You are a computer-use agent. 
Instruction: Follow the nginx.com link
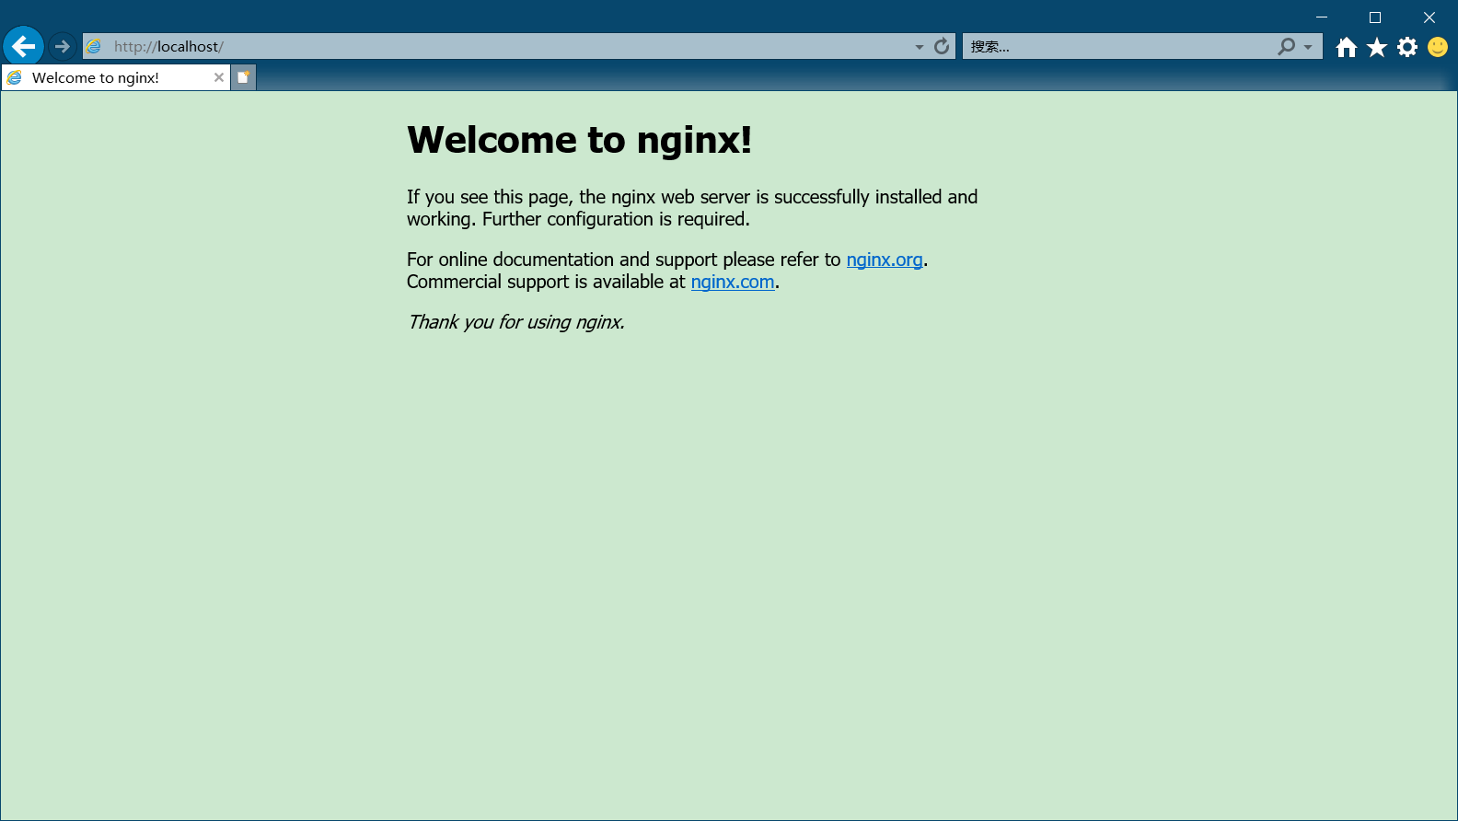point(733,282)
